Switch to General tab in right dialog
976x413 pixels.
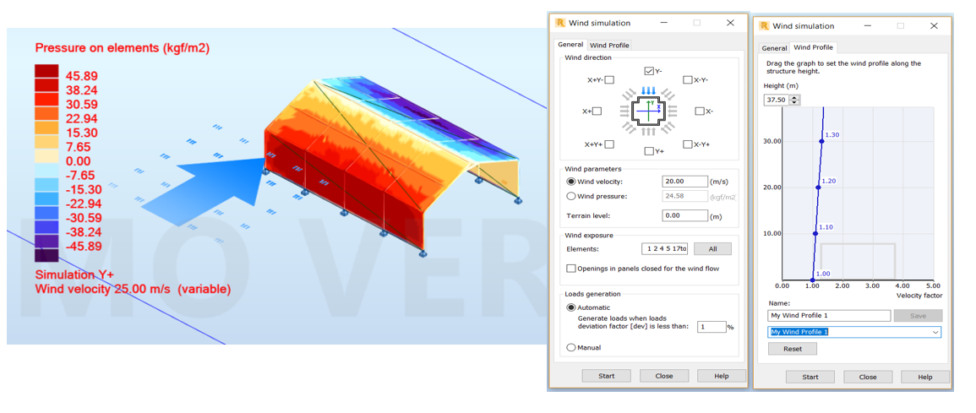point(774,48)
